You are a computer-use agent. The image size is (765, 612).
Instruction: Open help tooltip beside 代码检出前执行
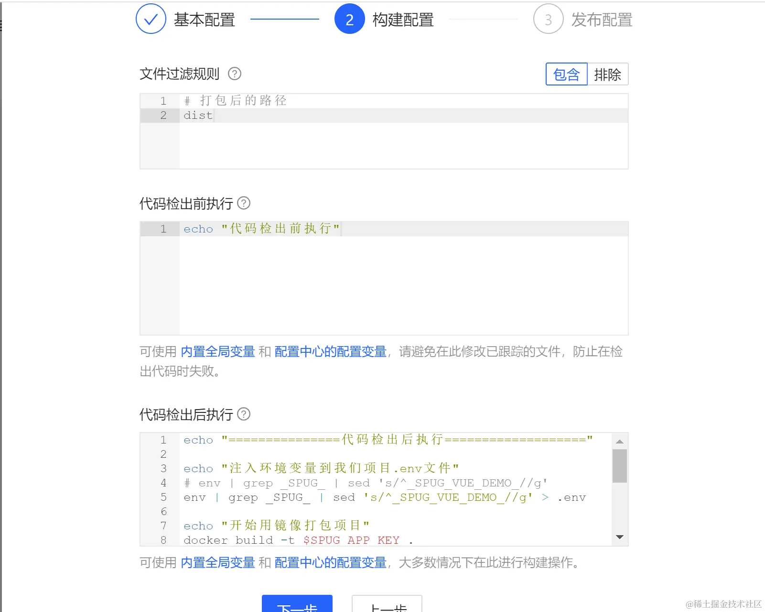244,203
